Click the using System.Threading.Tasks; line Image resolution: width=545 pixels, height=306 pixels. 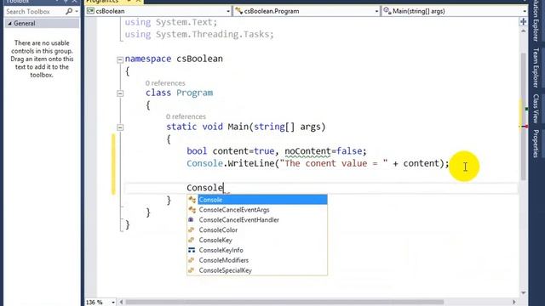[199, 34]
